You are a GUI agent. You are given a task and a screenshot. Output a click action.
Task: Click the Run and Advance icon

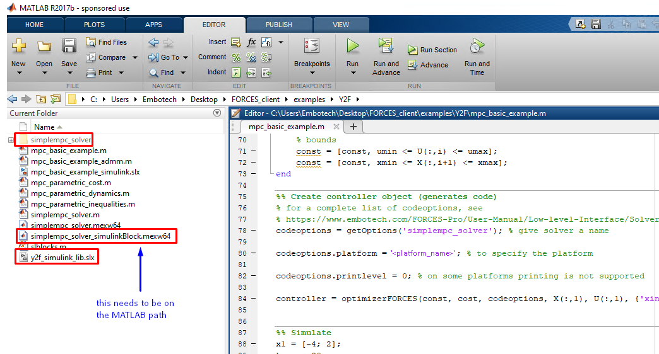point(386,46)
